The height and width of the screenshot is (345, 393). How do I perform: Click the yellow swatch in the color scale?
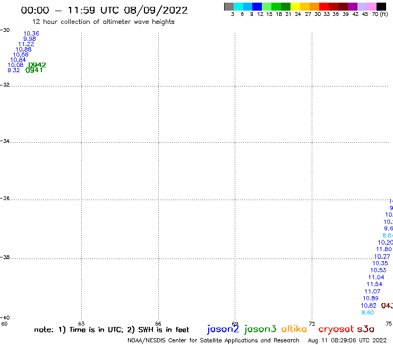[x=295, y=6]
